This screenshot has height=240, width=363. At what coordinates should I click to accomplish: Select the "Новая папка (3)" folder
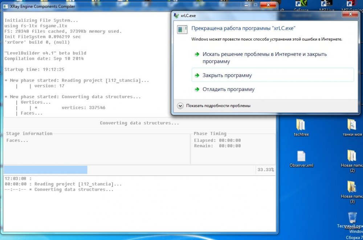pyautogui.click(x=352, y=187)
